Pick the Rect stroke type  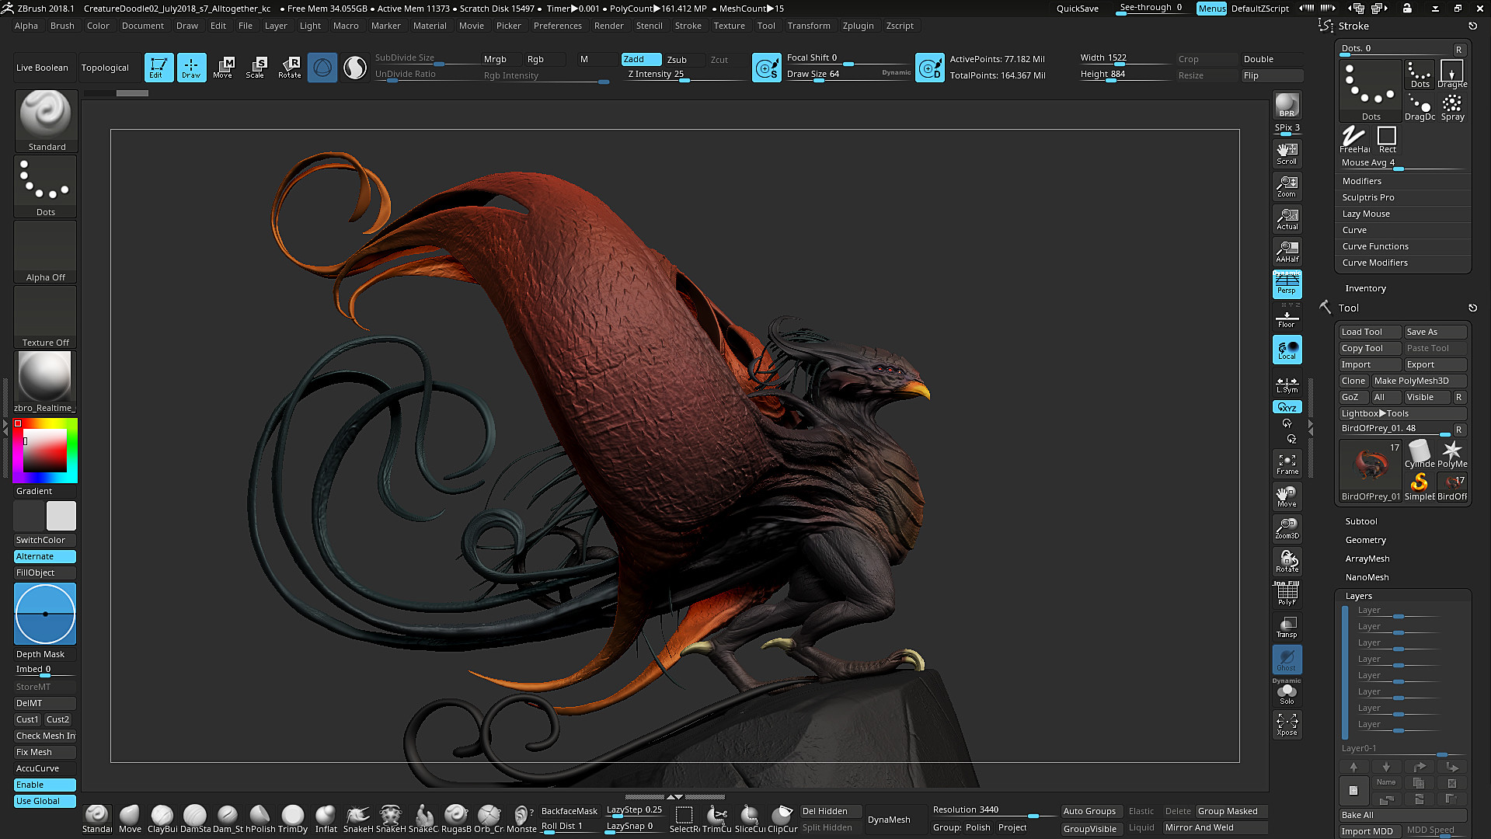tap(1387, 140)
